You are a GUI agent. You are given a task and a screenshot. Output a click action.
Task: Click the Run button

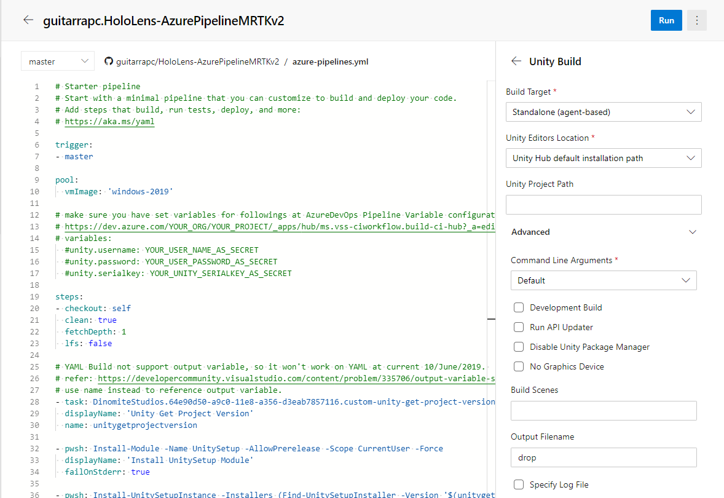coord(666,20)
